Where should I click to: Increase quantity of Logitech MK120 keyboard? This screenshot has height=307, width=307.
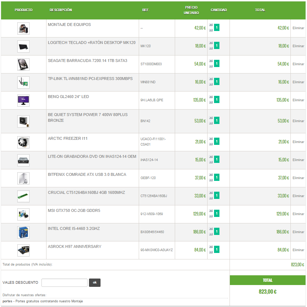coord(211,43)
